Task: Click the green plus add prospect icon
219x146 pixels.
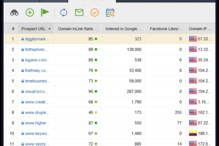Action: [x=30, y=13]
